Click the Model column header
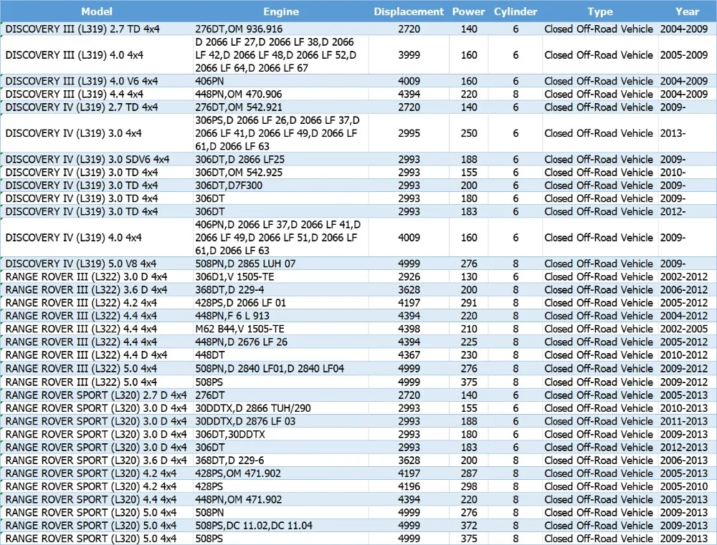This screenshot has height=545, width=717. (97, 11)
